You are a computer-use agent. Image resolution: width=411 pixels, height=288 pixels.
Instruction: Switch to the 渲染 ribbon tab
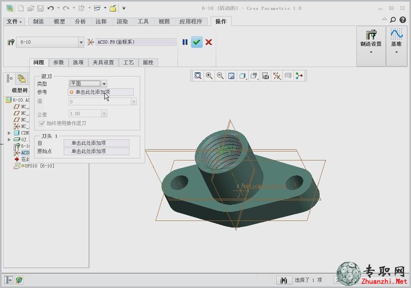(x=122, y=21)
